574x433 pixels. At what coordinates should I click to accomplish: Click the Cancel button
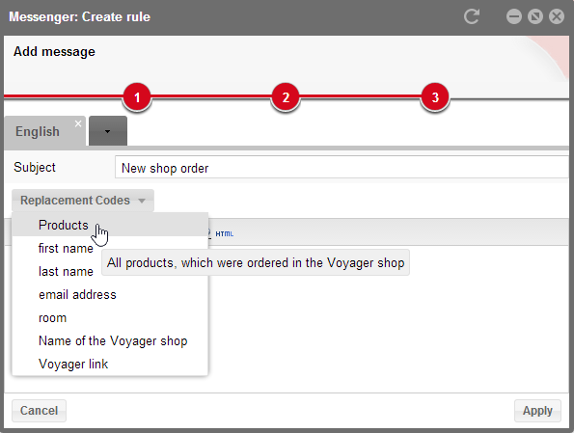pyautogui.click(x=39, y=411)
